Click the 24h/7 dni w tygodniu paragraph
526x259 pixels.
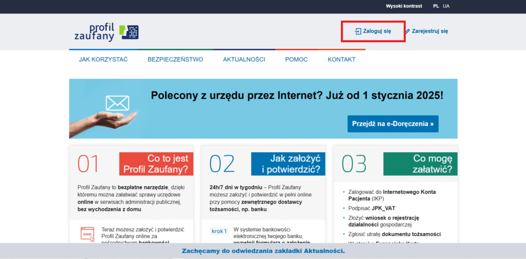[260, 198]
